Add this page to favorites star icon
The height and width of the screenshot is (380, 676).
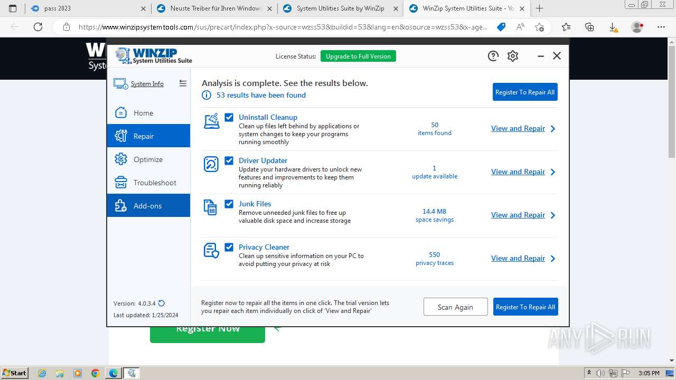pos(539,27)
